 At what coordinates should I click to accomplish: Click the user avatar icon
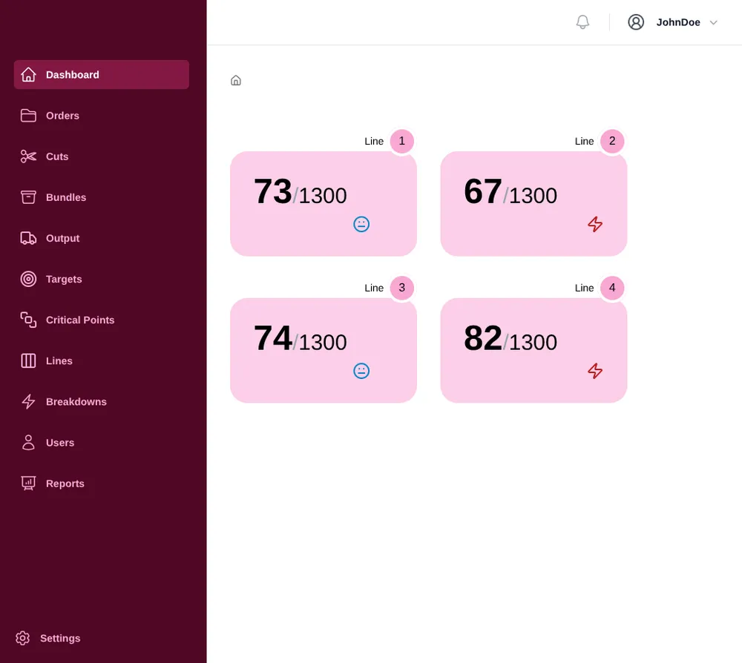tap(636, 21)
